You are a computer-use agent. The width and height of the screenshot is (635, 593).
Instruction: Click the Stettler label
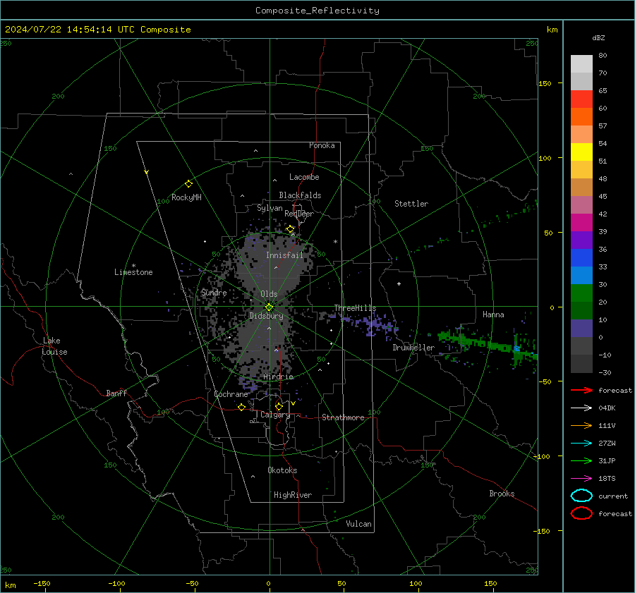click(x=411, y=204)
